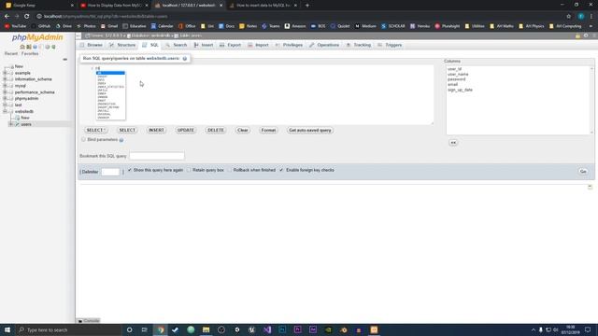Screen dimensions: 598x336
Task: Reload the page with the browser refresh icon
Action: pos(27,17)
